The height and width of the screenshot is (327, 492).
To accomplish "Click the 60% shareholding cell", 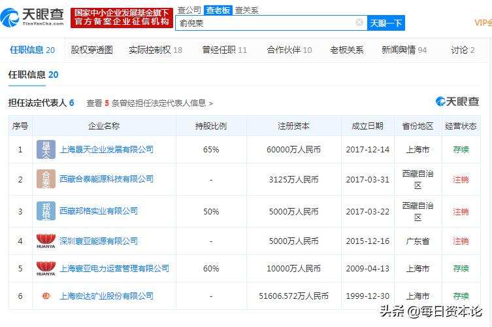I will pos(211,269).
